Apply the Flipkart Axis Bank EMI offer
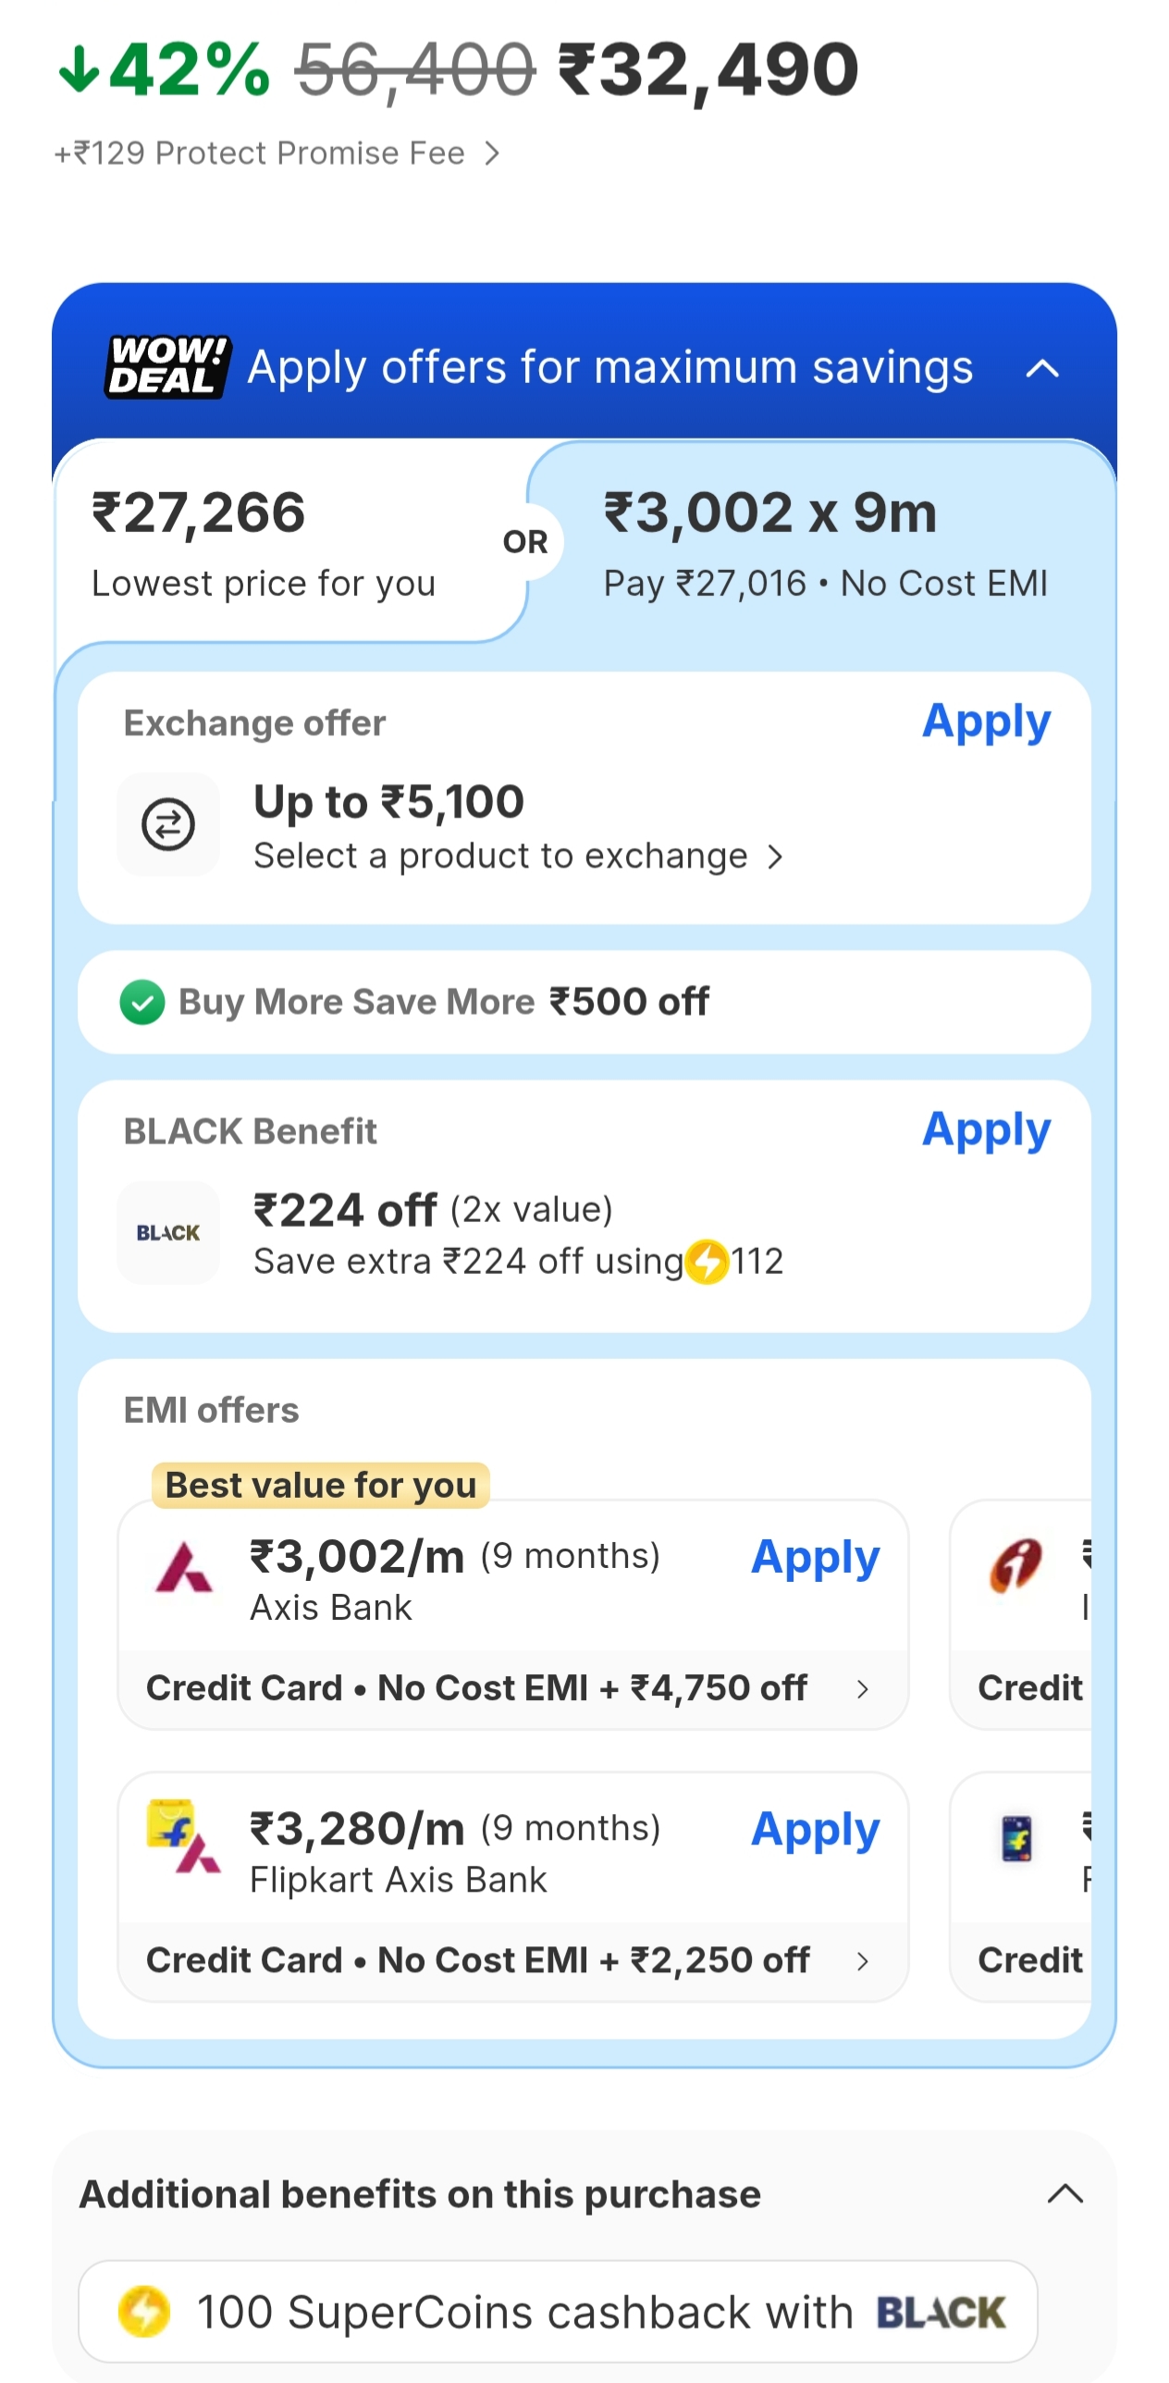The width and height of the screenshot is (1169, 2383). 814,1830
